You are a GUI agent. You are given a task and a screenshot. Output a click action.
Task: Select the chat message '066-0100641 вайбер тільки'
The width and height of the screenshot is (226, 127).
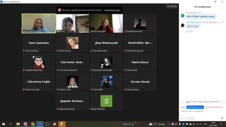tap(200, 16)
